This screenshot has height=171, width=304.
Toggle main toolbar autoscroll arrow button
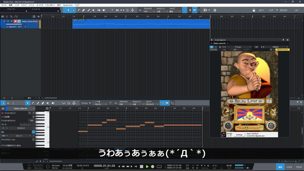[x=194, y=10]
